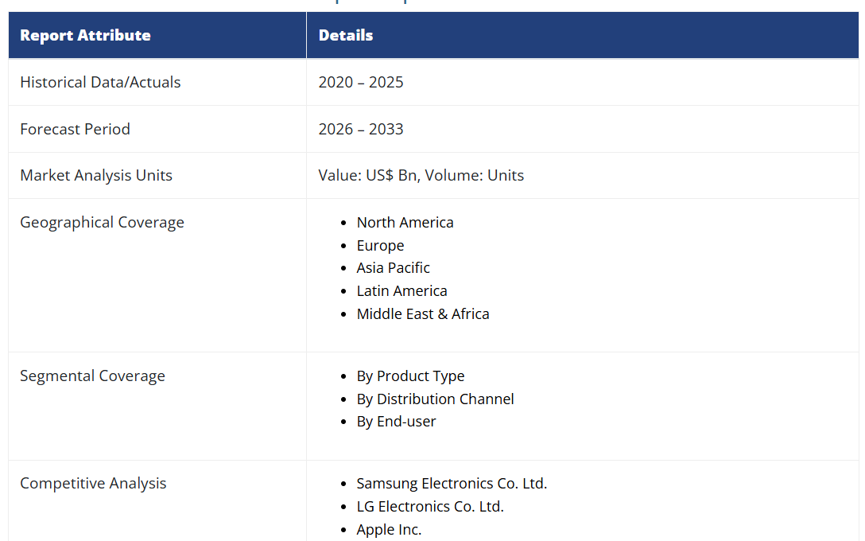Screen dimensions: 865x541
Task: Select the Asia Pacific list item
Action: (x=393, y=267)
